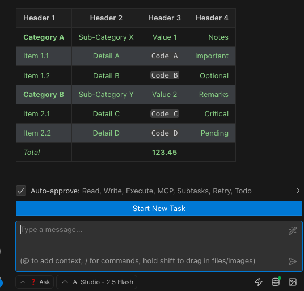Click the lightning bolt icon
The height and width of the screenshot is (291, 304).
pyautogui.click(x=259, y=282)
